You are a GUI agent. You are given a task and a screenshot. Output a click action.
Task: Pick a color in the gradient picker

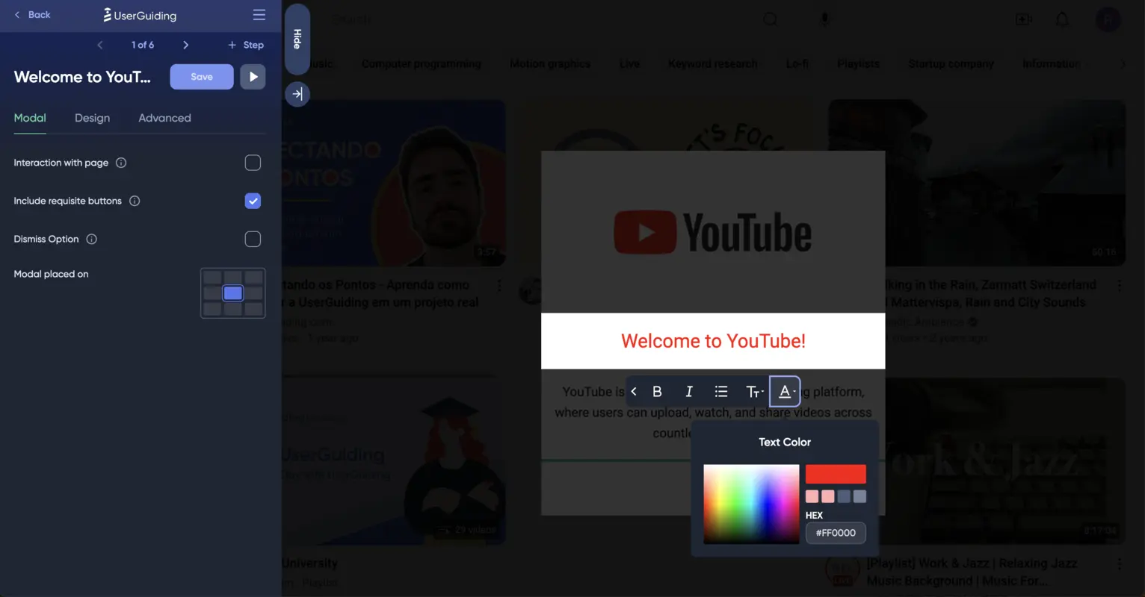tap(751, 504)
